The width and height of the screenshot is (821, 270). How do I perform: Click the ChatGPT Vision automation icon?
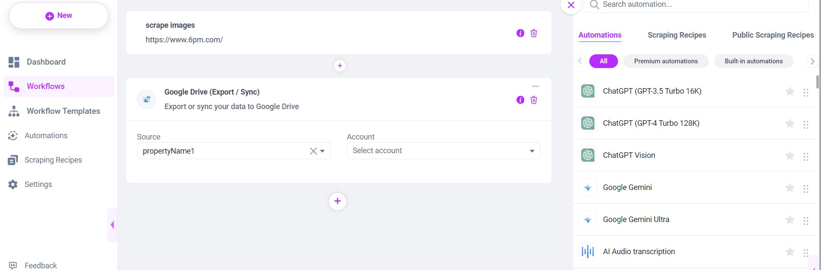point(588,155)
